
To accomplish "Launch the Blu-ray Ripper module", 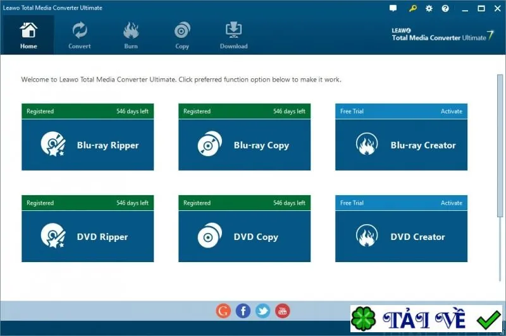I will click(88, 145).
